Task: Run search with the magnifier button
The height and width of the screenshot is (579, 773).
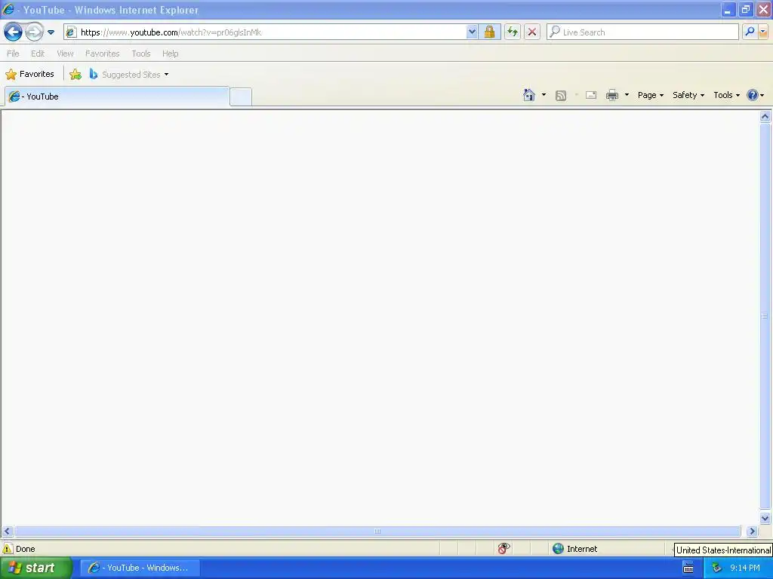Action: coord(750,32)
